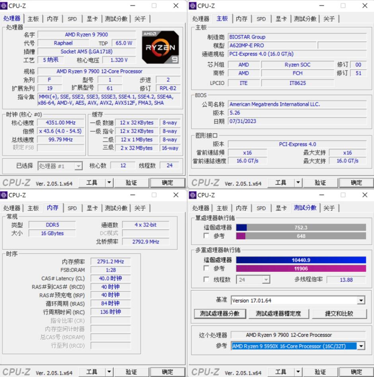Click the American Megatrends International LLC. BIOS brand value
The image size is (374, 377).
coord(297,104)
